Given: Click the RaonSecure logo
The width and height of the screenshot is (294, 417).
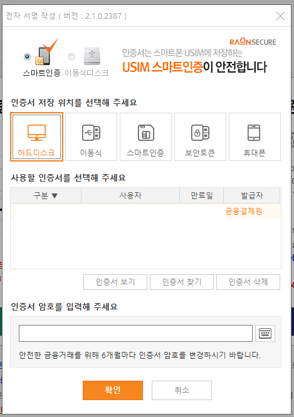Looking at the screenshot, I should click(x=253, y=42).
